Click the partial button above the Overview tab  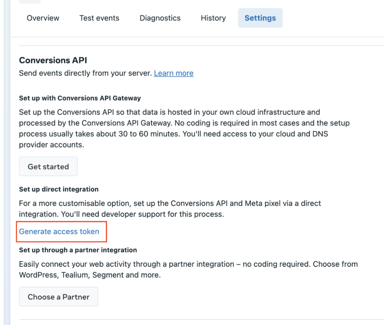click(x=30, y=2)
